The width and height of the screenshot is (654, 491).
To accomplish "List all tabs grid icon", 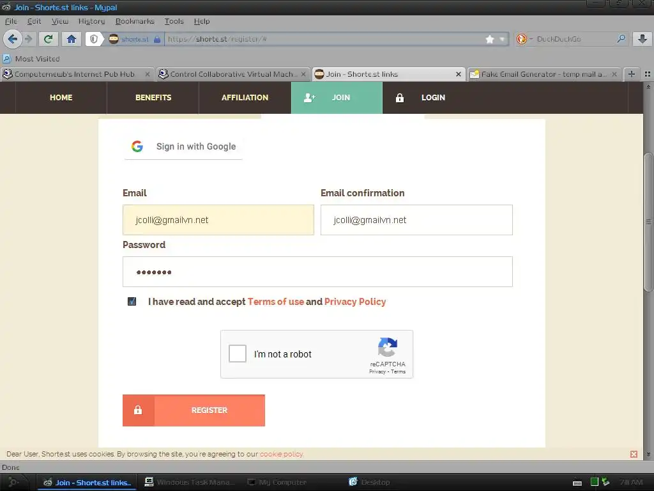I will tap(648, 74).
